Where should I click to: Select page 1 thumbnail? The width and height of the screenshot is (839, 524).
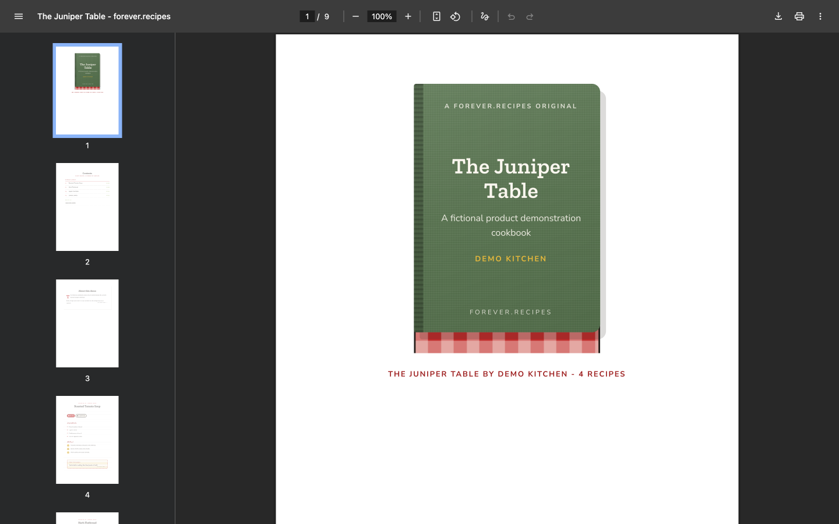click(87, 90)
